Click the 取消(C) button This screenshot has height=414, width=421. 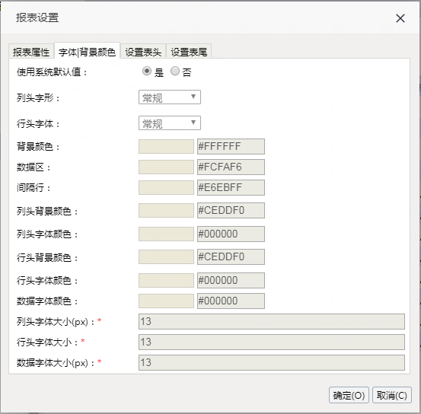point(392,395)
